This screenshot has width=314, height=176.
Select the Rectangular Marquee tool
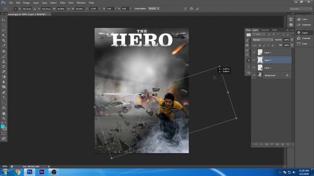pyautogui.click(x=3, y=25)
